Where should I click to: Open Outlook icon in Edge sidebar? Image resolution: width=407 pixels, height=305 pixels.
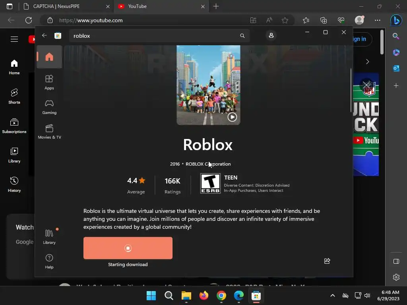(396, 68)
